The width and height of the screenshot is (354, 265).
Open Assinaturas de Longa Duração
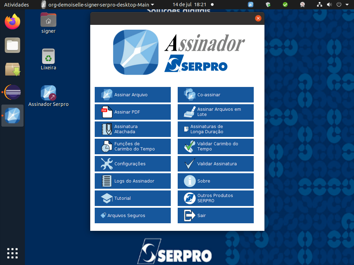(215, 129)
